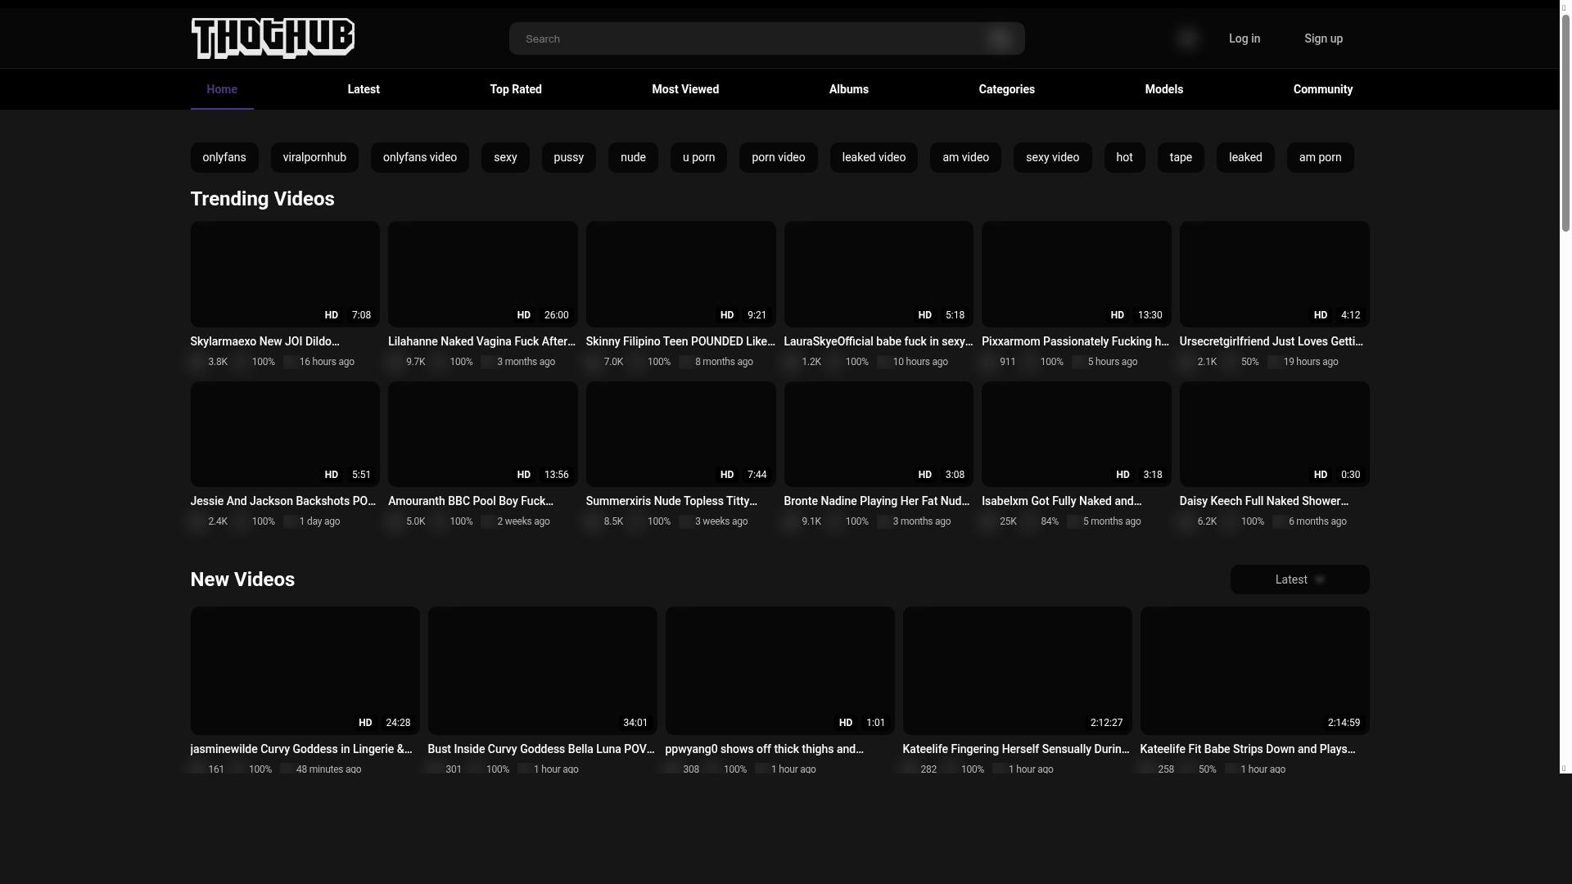Image resolution: width=1572 pixels, height=884 pixels.
Task: Click the Log in link
Action: click(1244, 38)
